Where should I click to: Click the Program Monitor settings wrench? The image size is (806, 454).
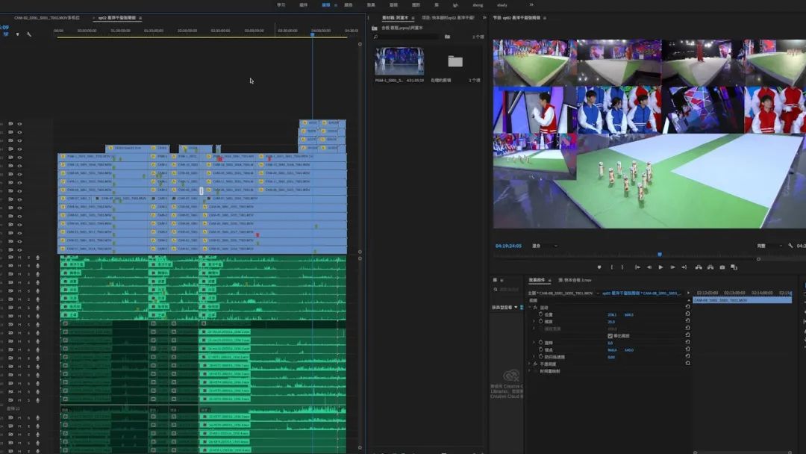tap(790, 246)
